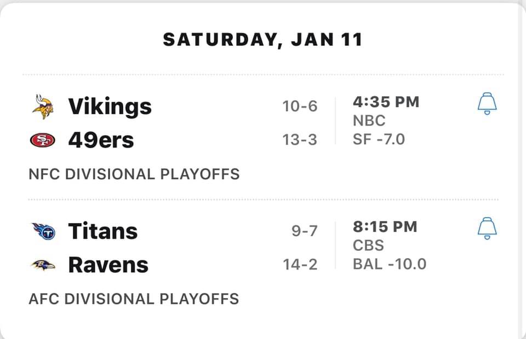Viewport: 526px width, 339px height.
Task: Select the 4:35 PM game time
Action: [x=386, y=102]
